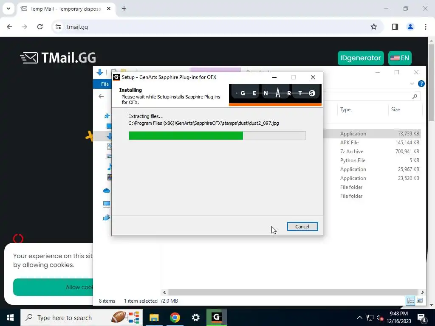Minimize the Setup window

(274, 77)
